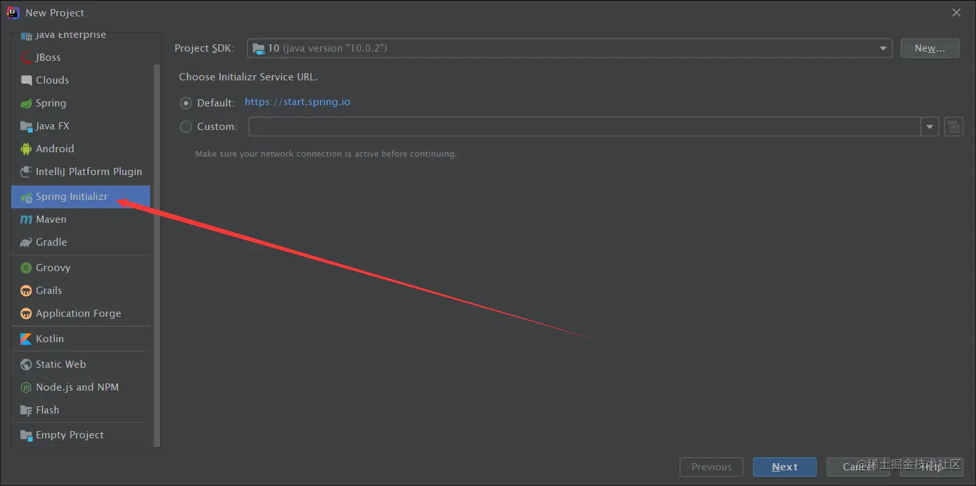The width and height of the screenshot is (976, 486).
Task: Click the Static Web globe icon
Action: (x=26, y=364)
